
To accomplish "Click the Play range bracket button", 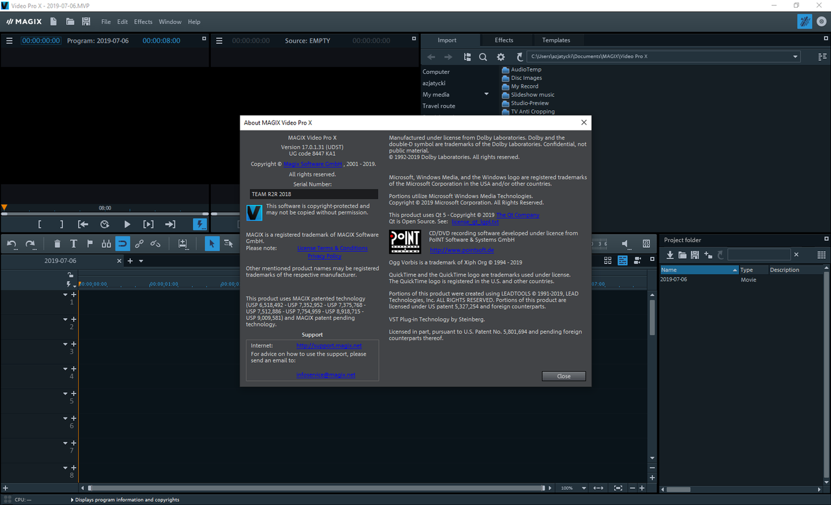I will (149, 224).
